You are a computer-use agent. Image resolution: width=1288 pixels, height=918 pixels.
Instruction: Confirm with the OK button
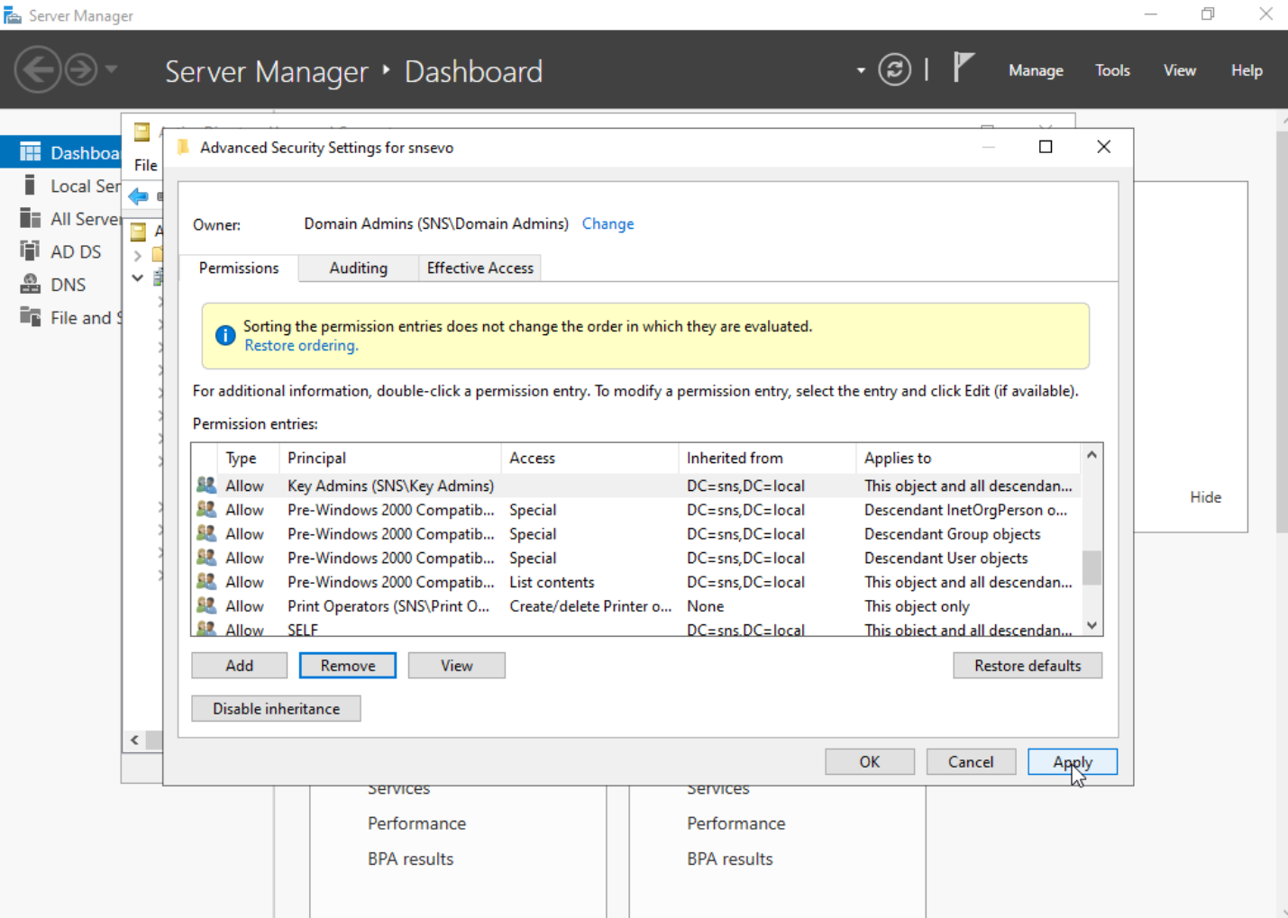click(x=870, y=762)
